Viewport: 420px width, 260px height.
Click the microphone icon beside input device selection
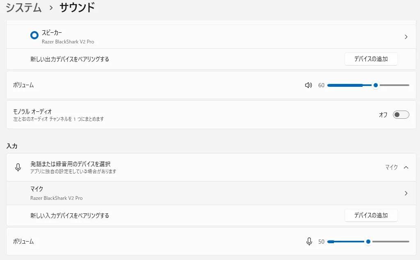[x=18, y=167]
